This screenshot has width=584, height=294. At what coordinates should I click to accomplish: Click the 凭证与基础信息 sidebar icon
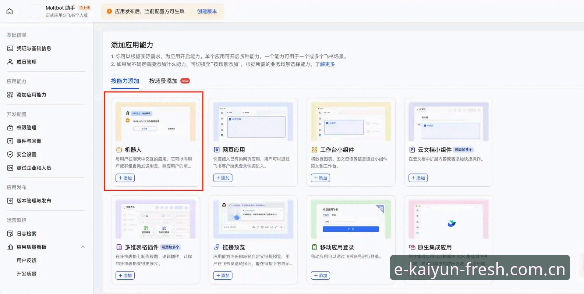pyautogui.click(x=10, y=49)
